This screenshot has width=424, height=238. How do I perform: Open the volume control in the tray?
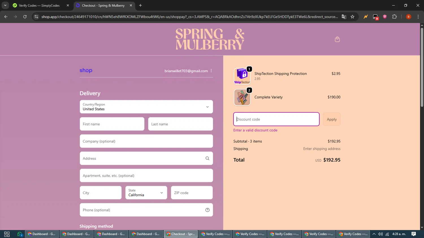click(380, 234)
